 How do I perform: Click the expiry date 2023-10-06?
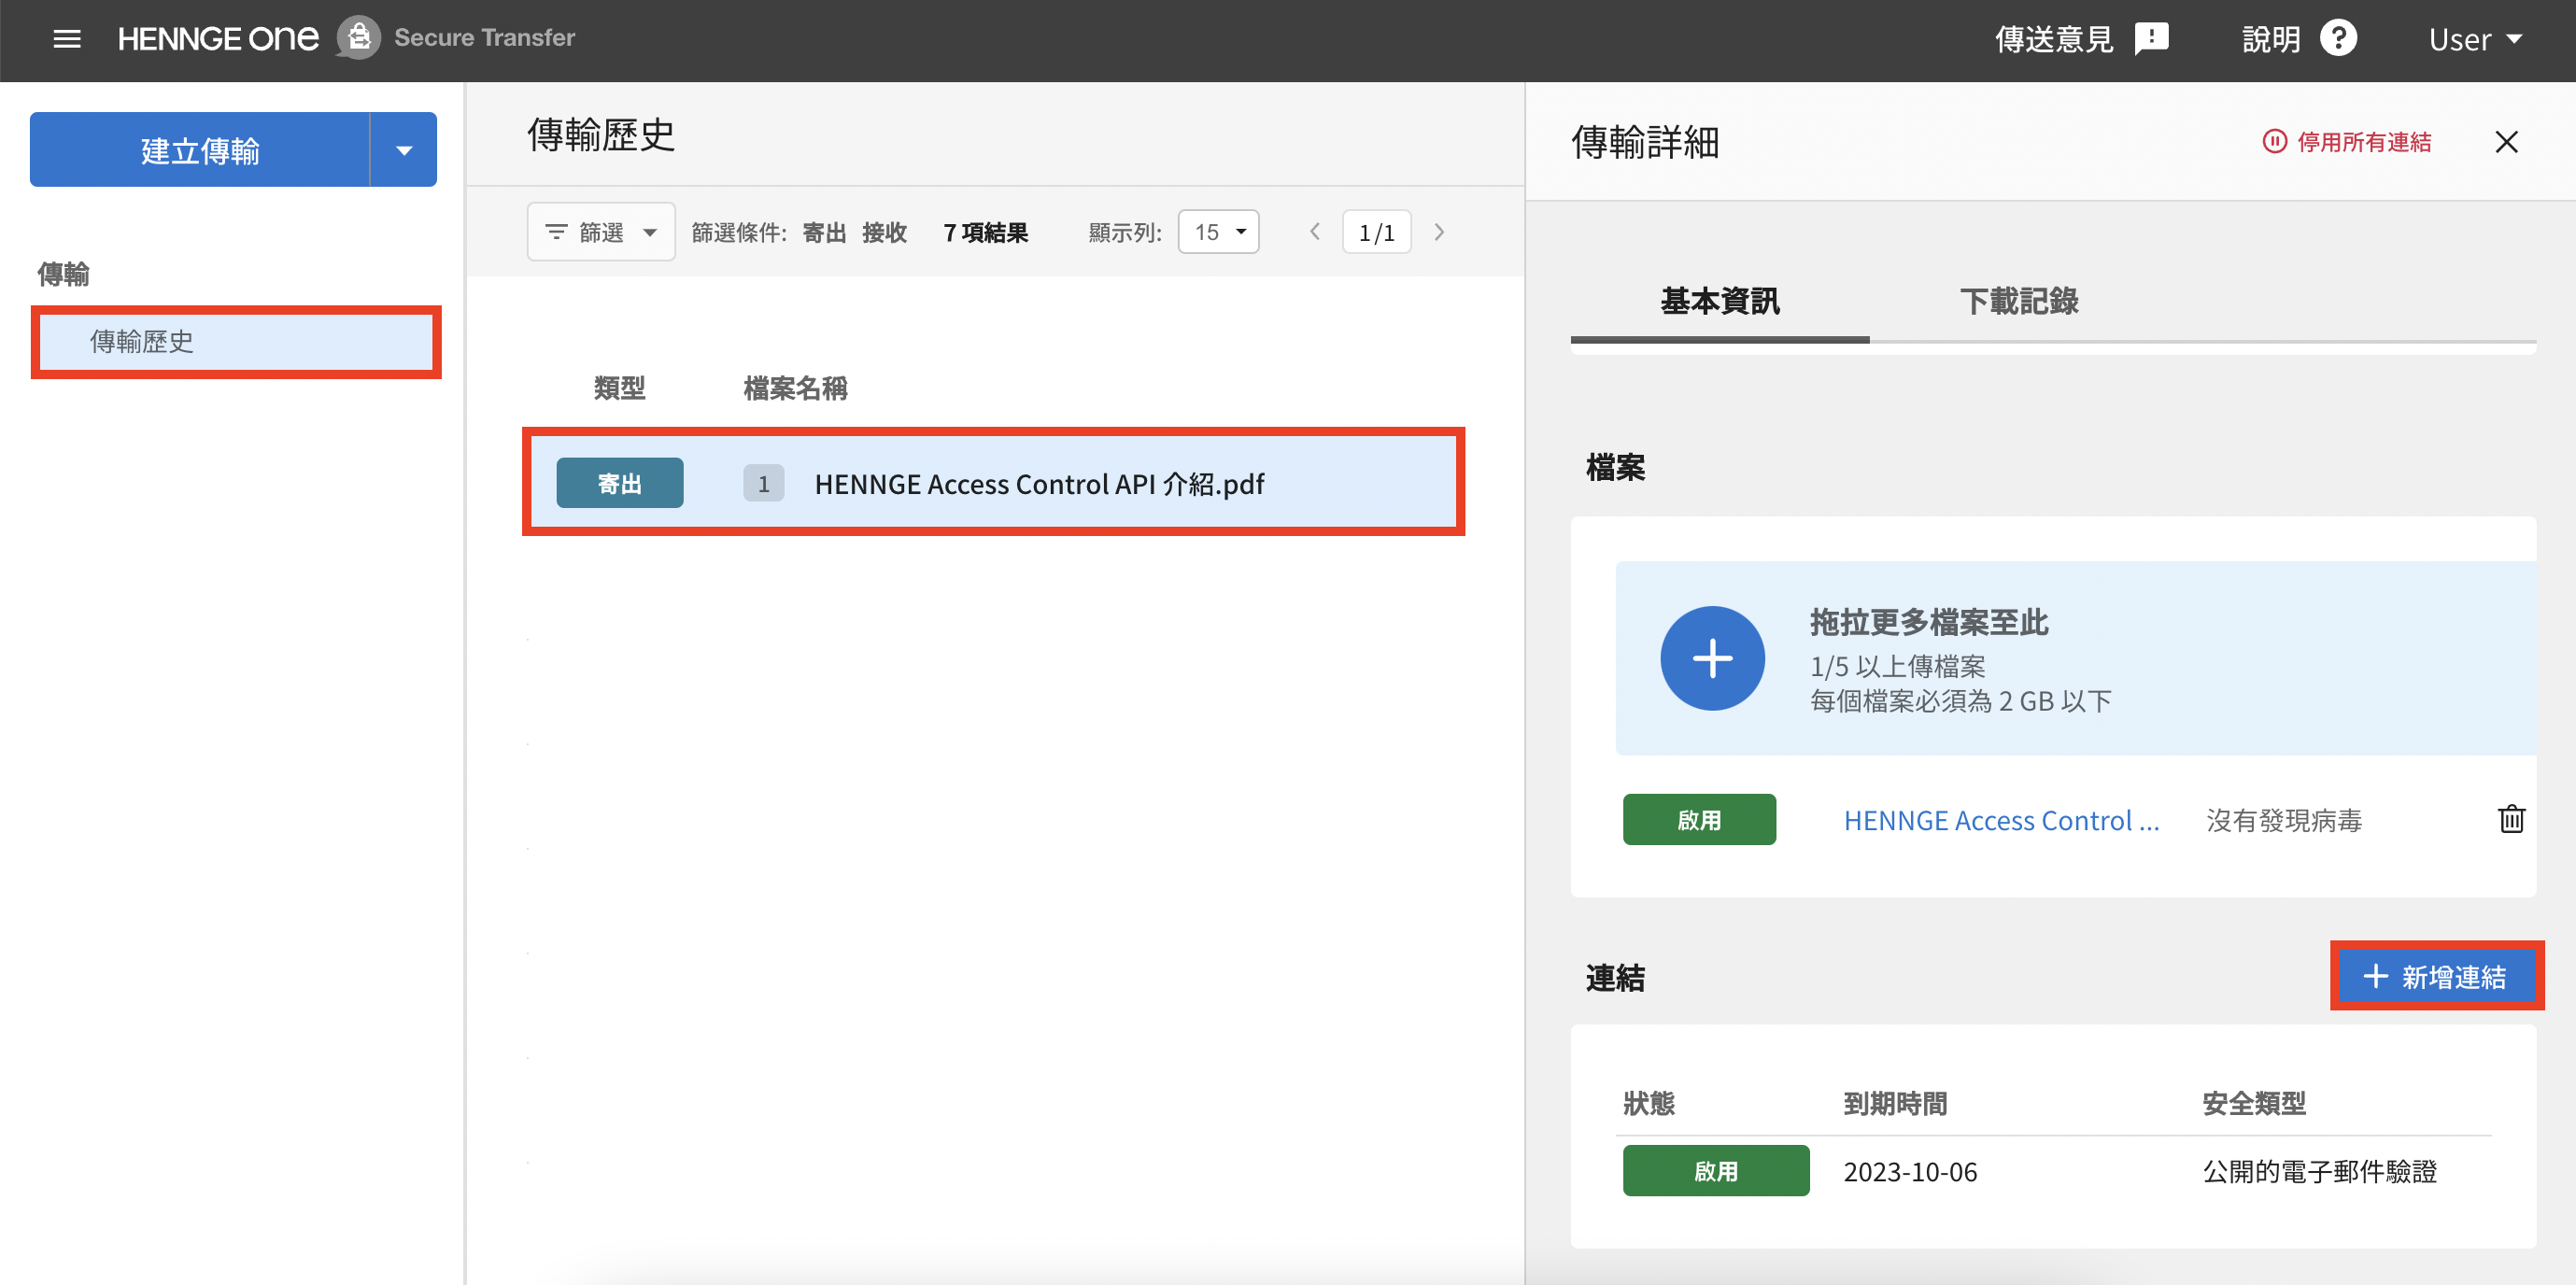tap(1910, 1172)
